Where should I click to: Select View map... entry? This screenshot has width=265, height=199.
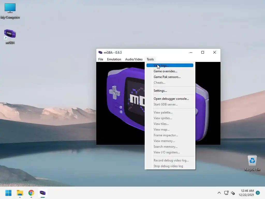[x=170, y=130]
